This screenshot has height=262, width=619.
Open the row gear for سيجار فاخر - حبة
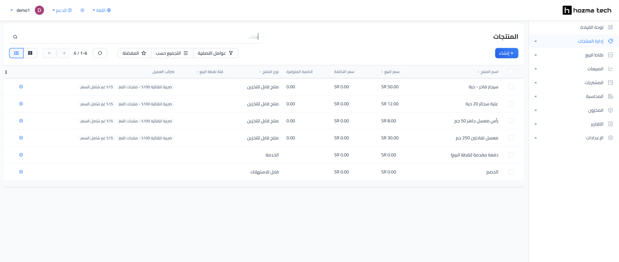pyautogui.click(x=21, y=87)
